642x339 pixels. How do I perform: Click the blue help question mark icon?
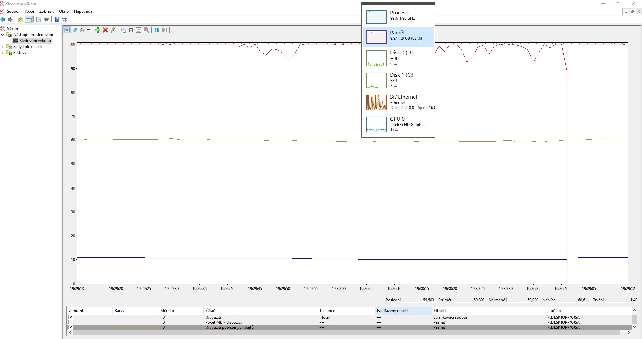point(57,20)
